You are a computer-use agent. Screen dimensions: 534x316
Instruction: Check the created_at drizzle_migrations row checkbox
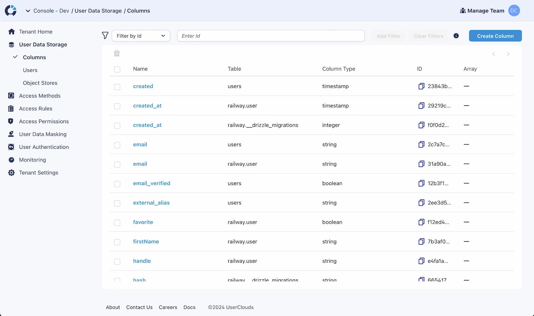pos(117,126)
